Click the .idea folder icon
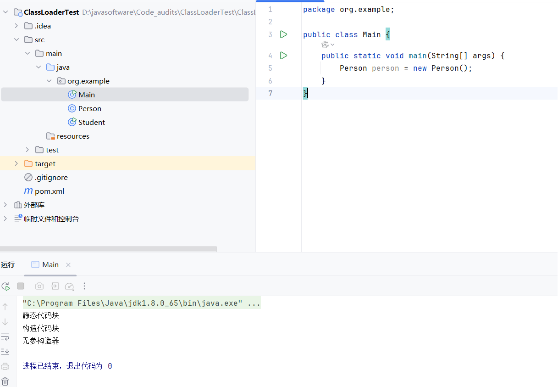The height and width of the screenshot is (387, 558). tap(28, 26)
